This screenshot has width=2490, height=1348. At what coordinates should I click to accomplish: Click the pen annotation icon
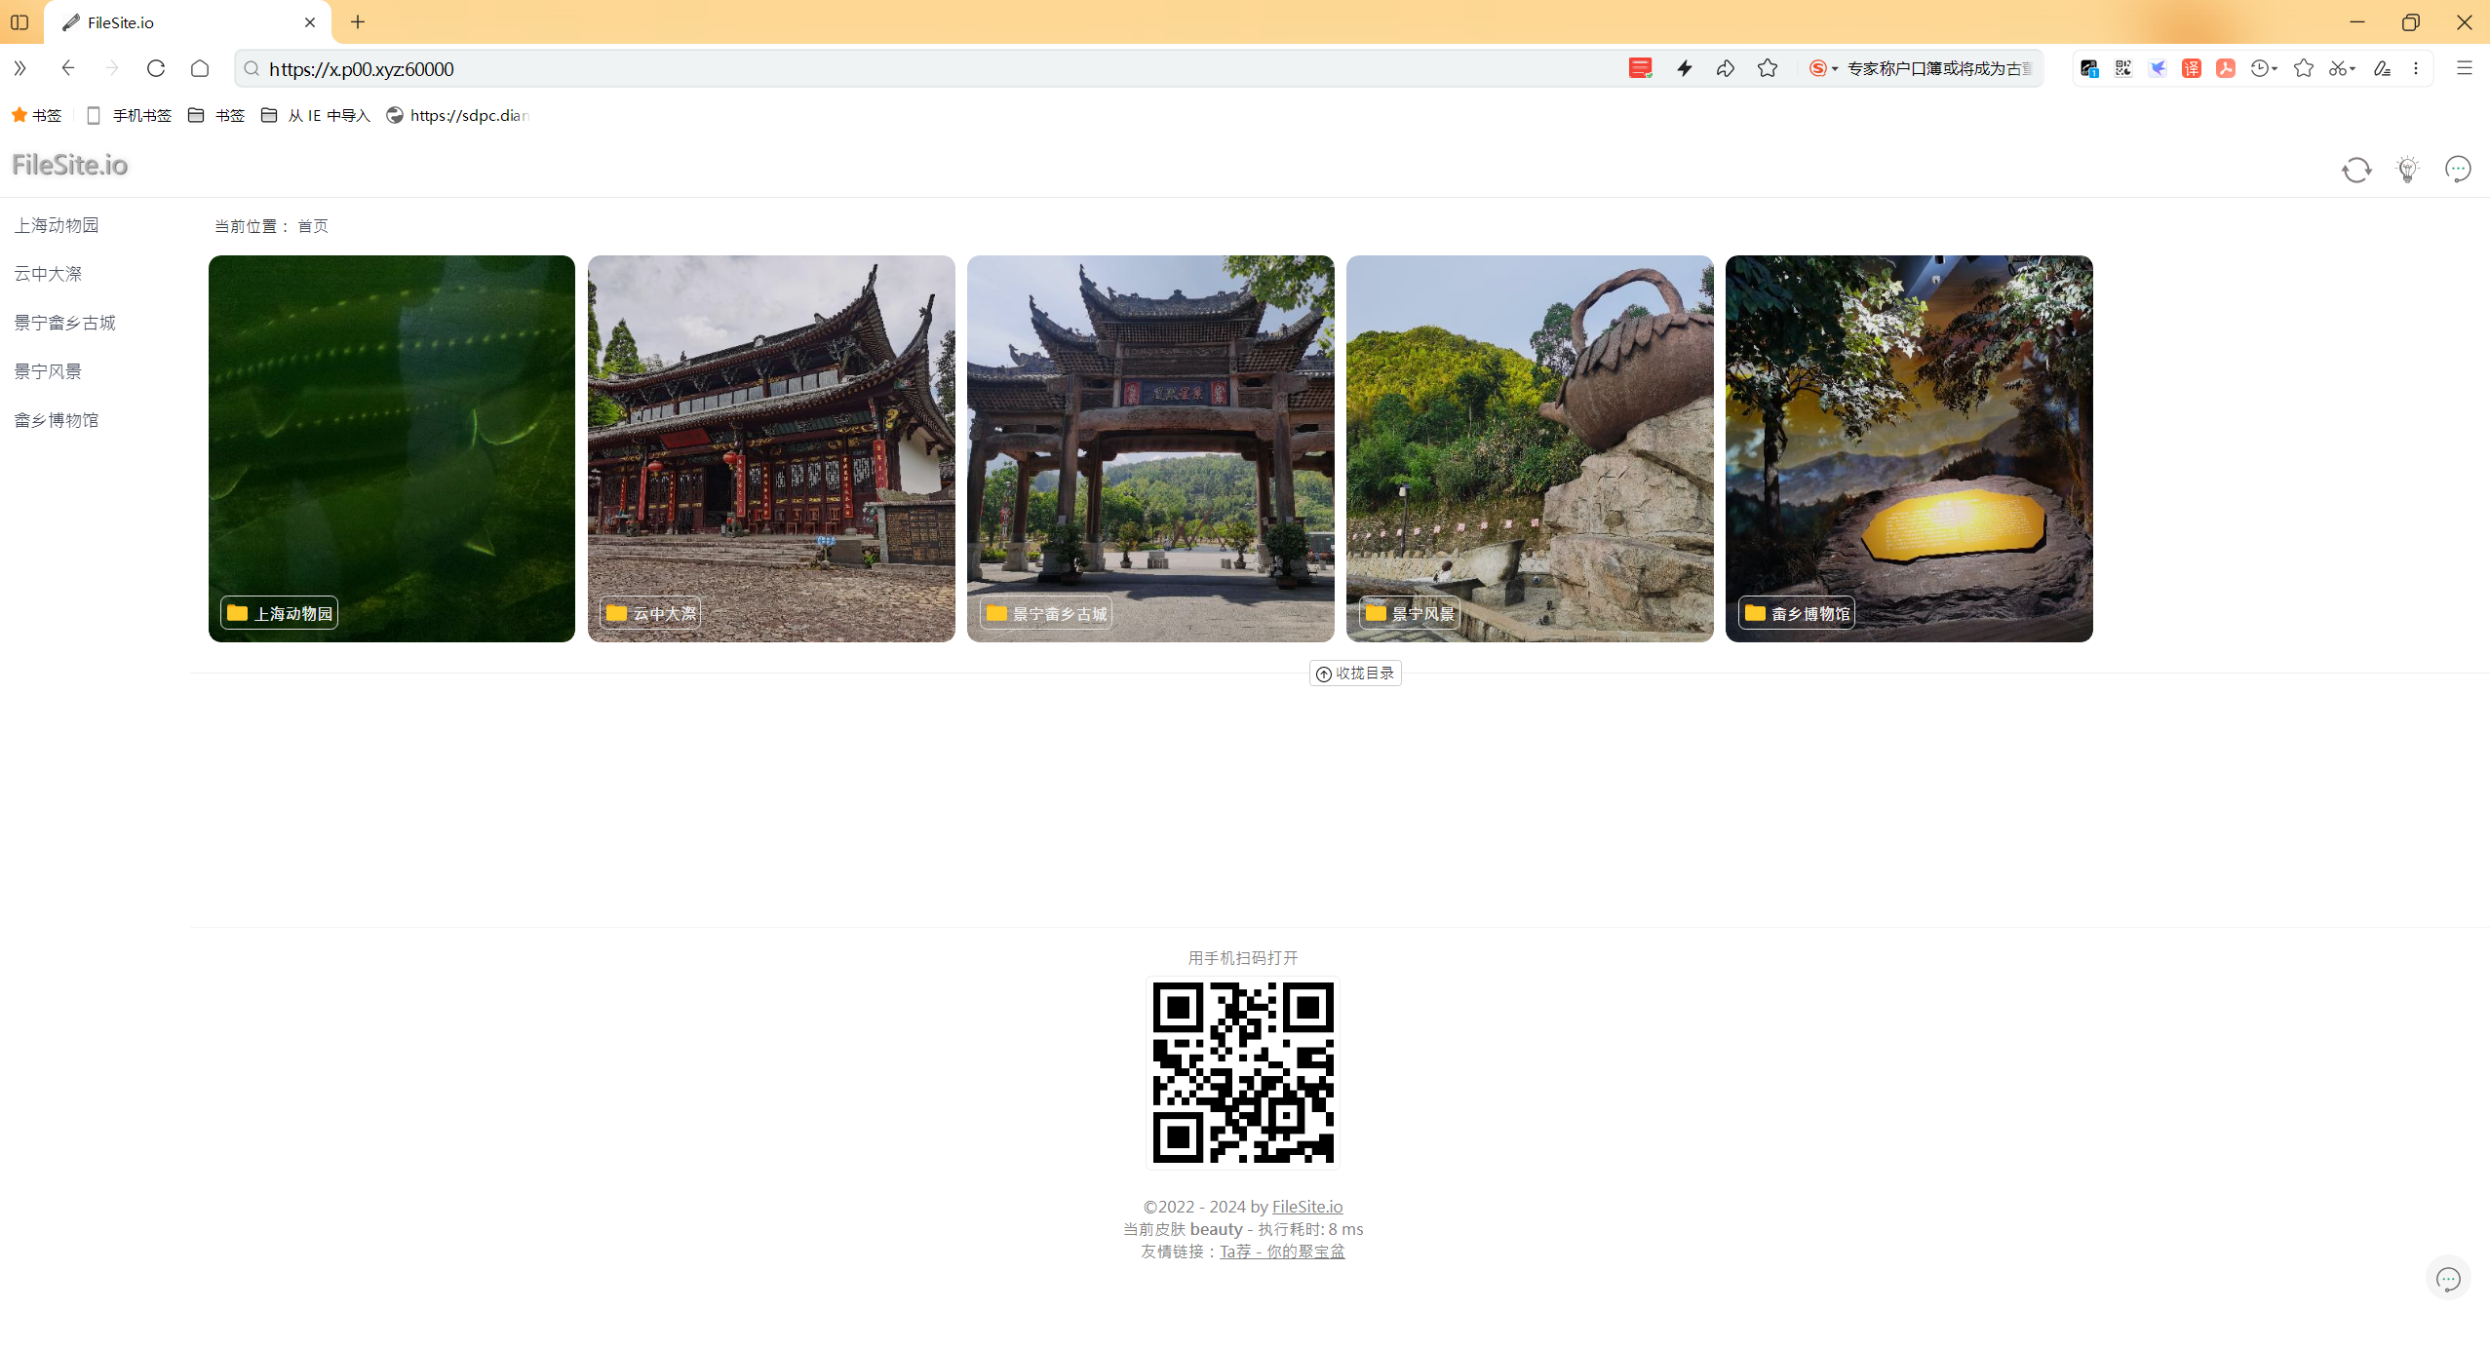2382,68
